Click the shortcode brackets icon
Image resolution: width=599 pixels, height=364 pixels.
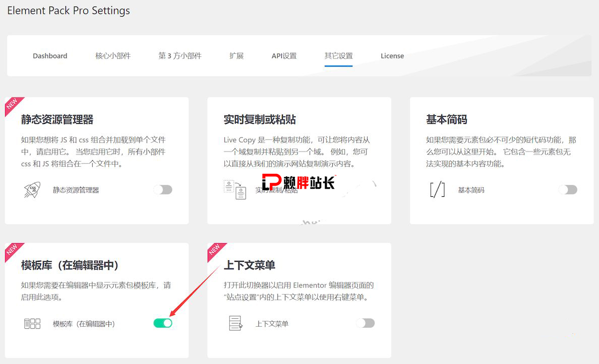point(438,190)
